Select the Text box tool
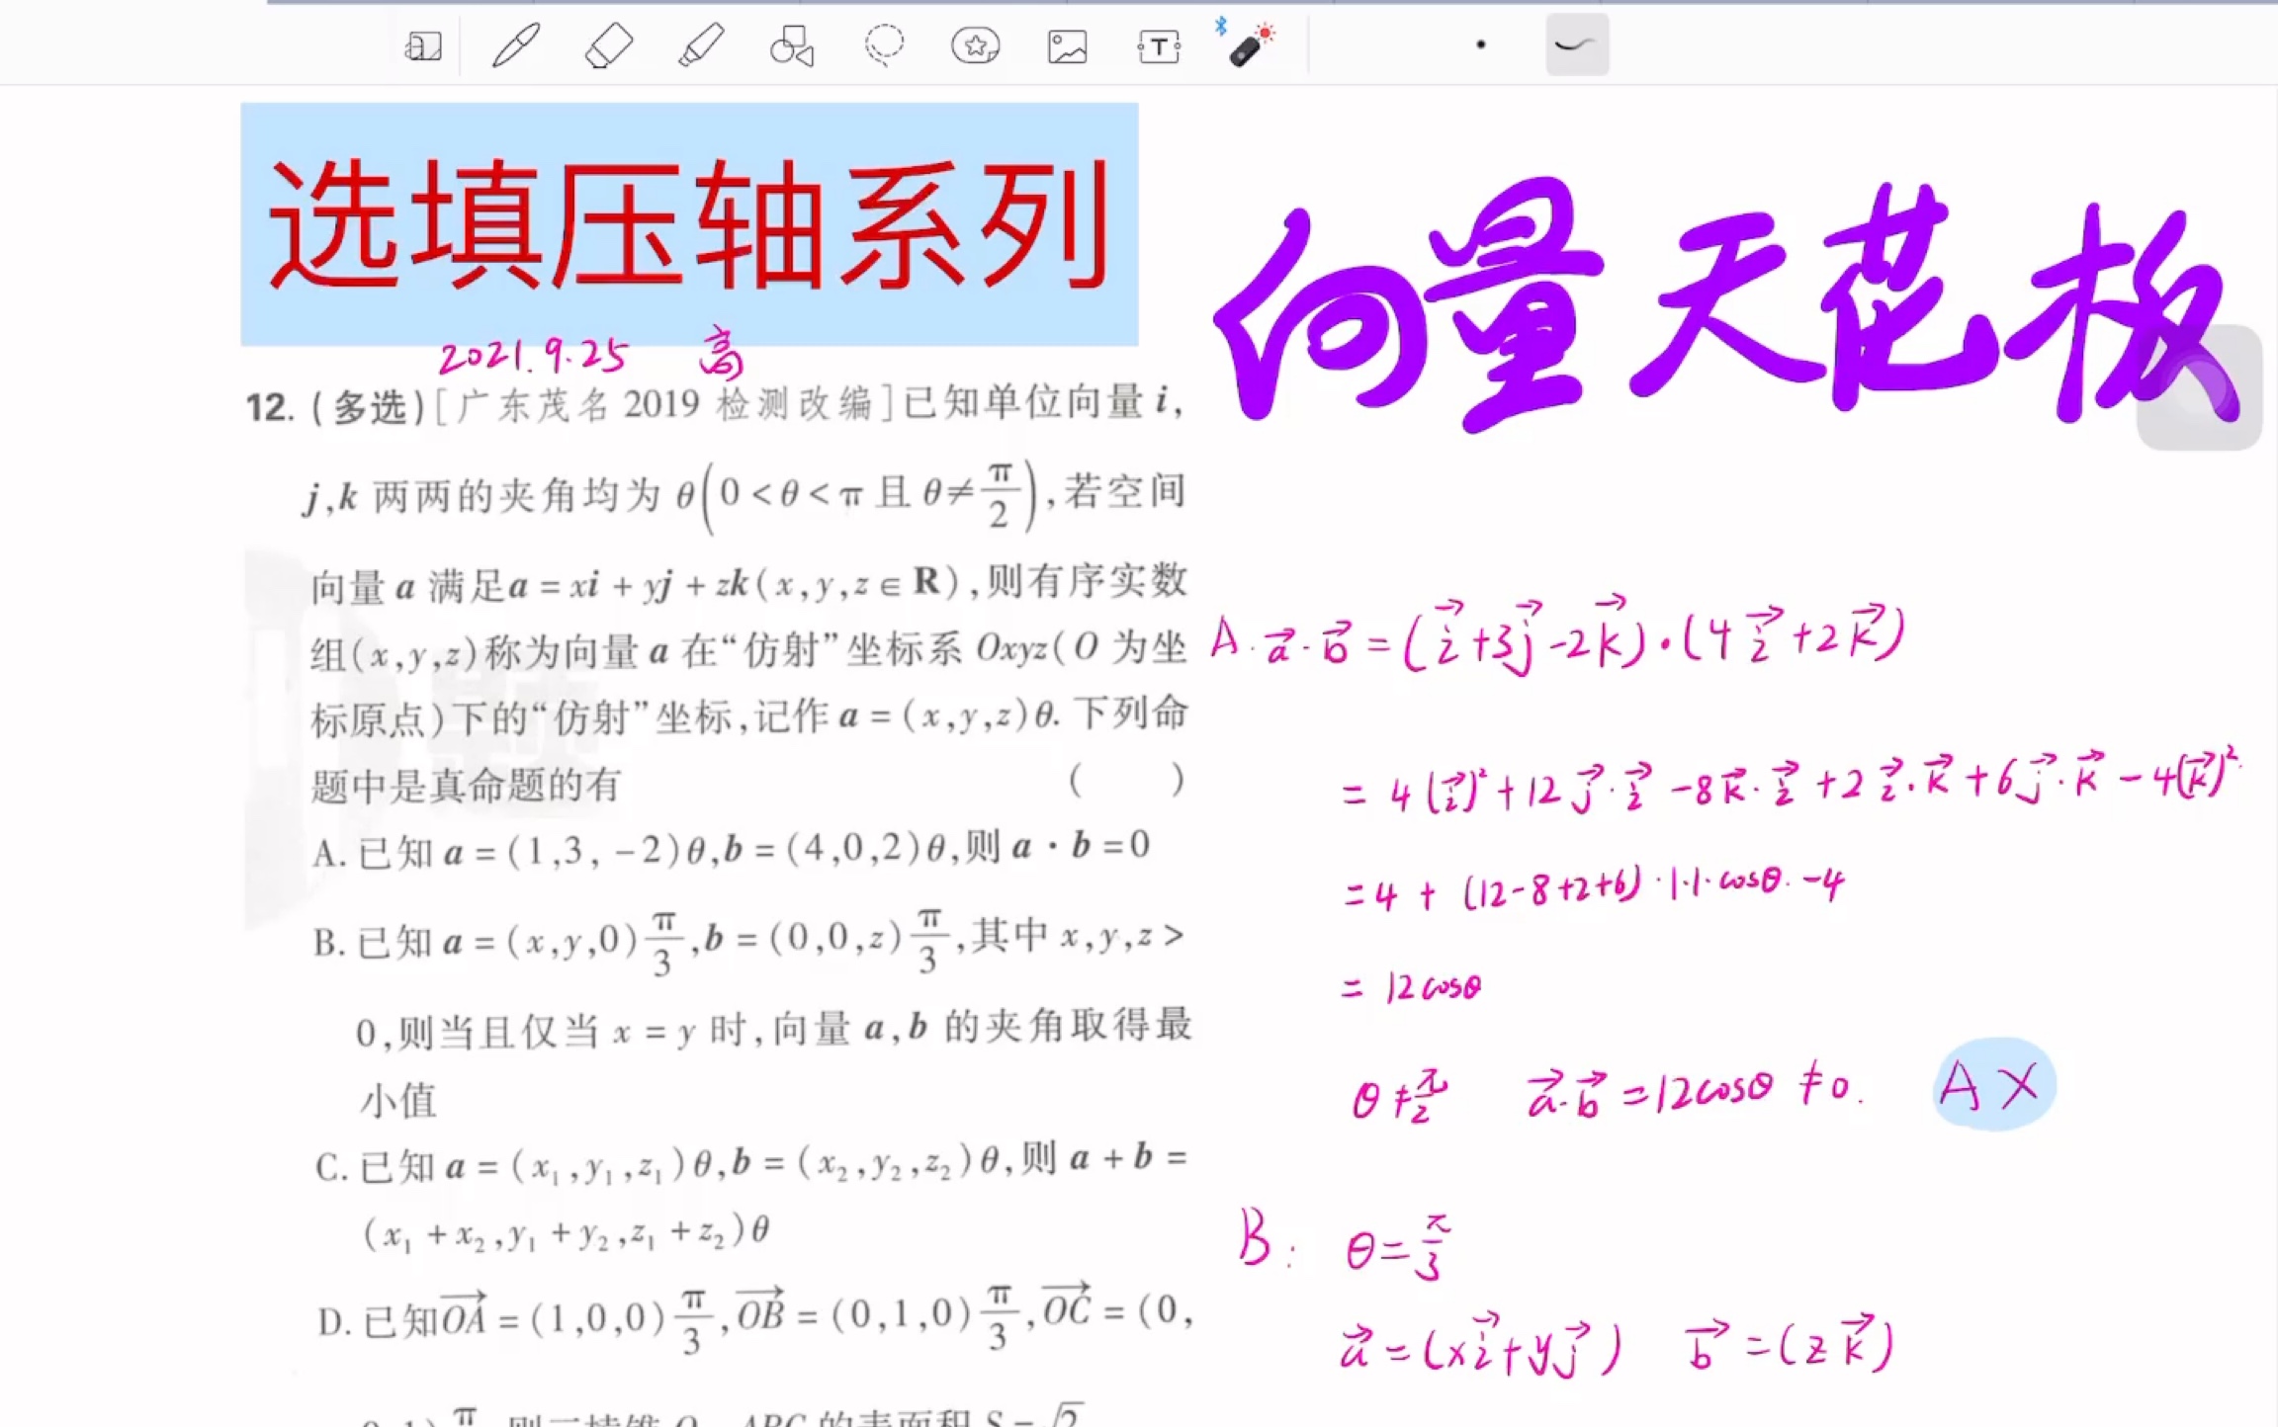 click(x=1159, y=46)
